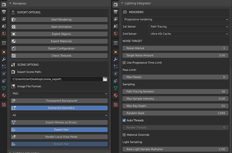This screenshot has width=232, height=153.
Task: Enable Render Local View Mode
Action: pyautogui.click(x=59, y=137)
